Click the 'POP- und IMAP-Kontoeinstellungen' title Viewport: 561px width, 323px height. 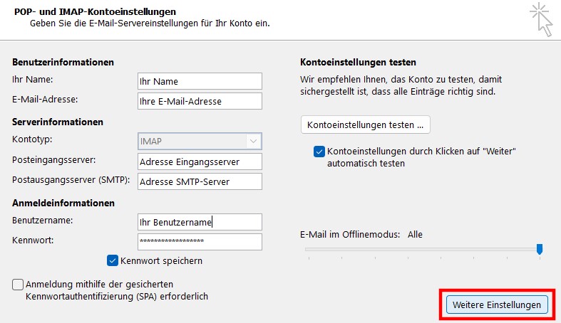(x=96, y=12)
